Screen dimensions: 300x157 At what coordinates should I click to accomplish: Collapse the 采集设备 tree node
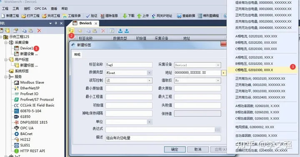6,42
